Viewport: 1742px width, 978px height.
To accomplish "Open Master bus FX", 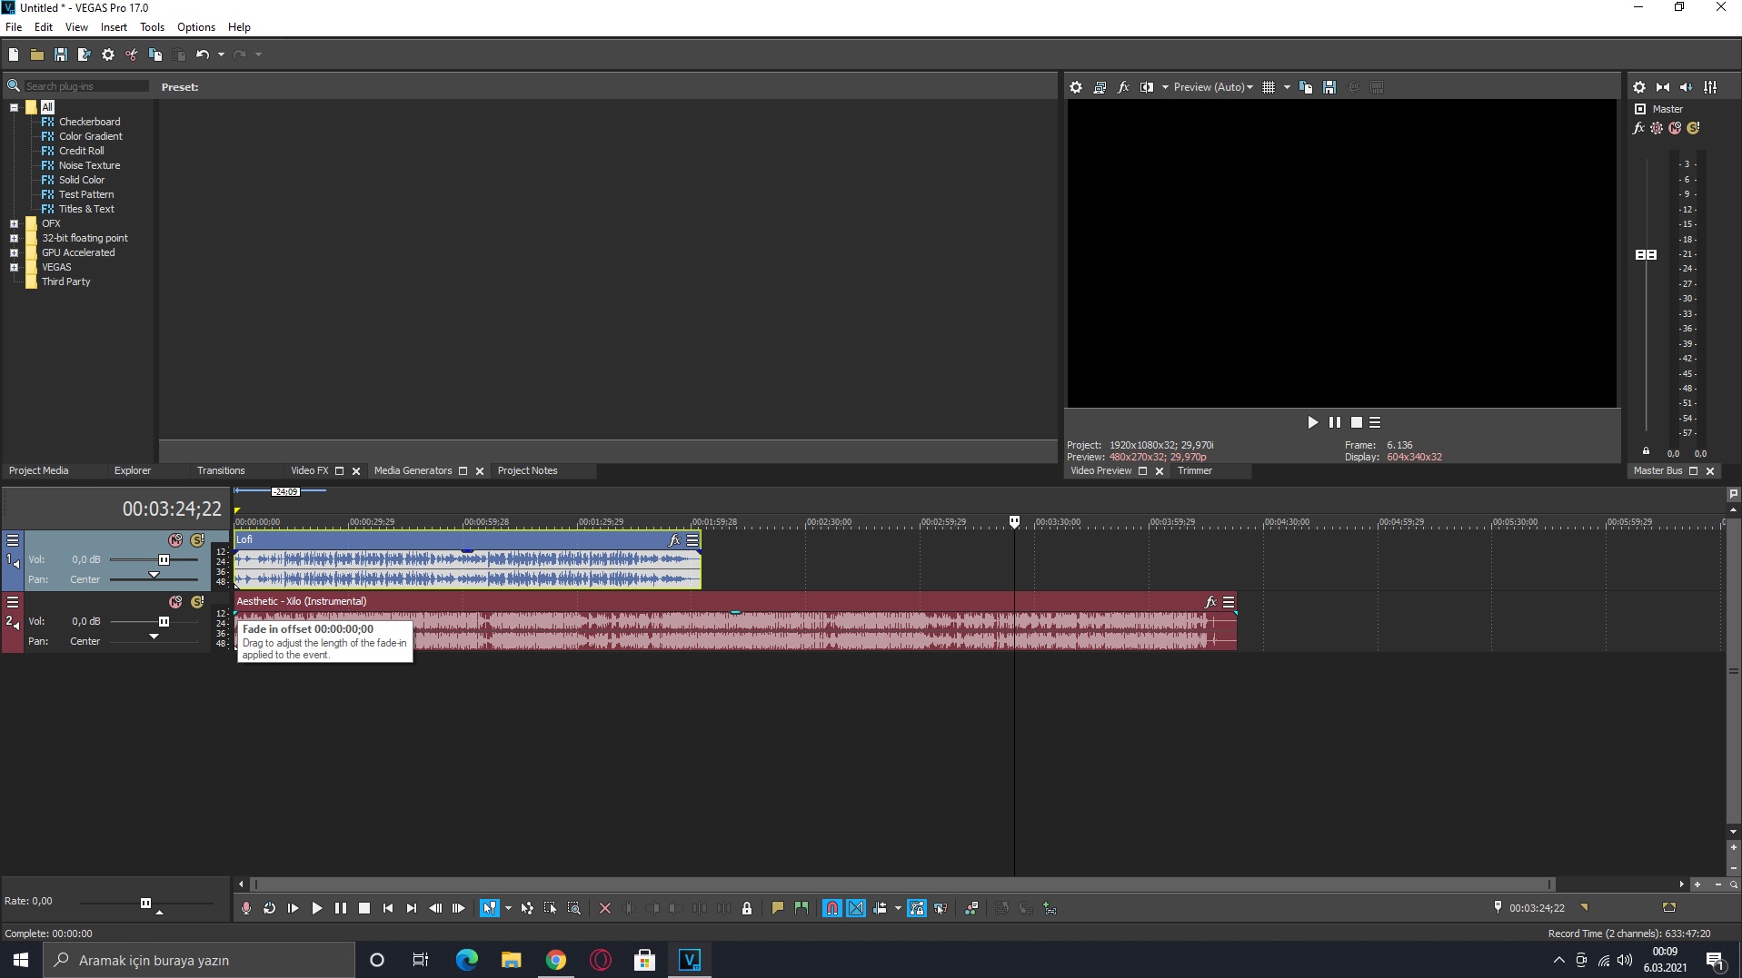I will click(1638, 128).
